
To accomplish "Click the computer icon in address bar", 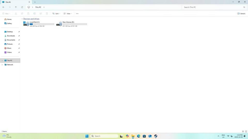I will (29, 7).
